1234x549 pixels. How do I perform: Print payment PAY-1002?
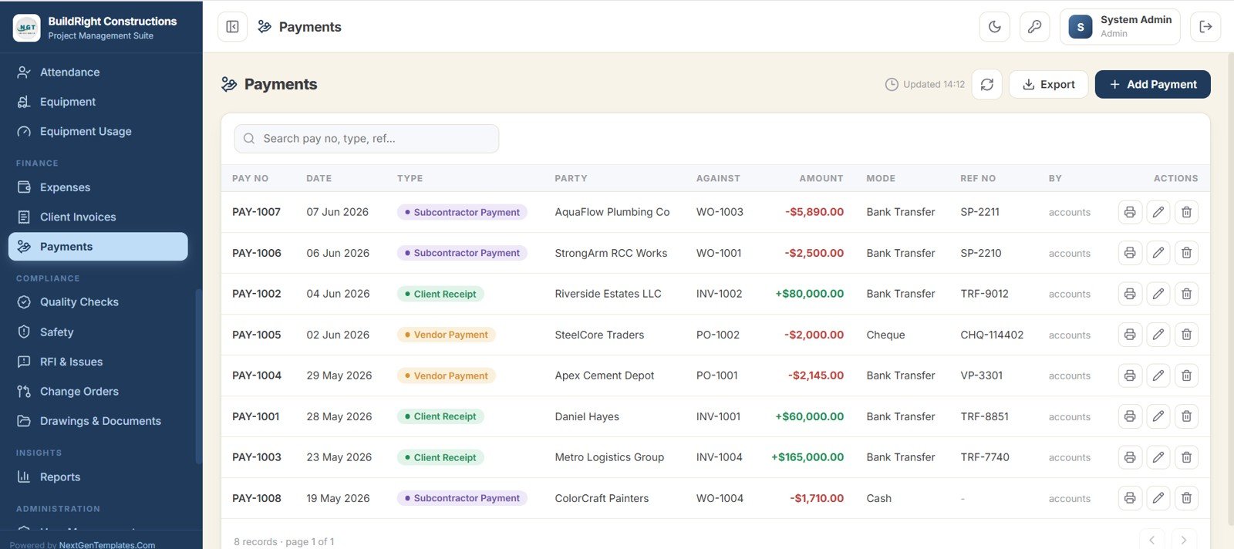coord(1130,294)
